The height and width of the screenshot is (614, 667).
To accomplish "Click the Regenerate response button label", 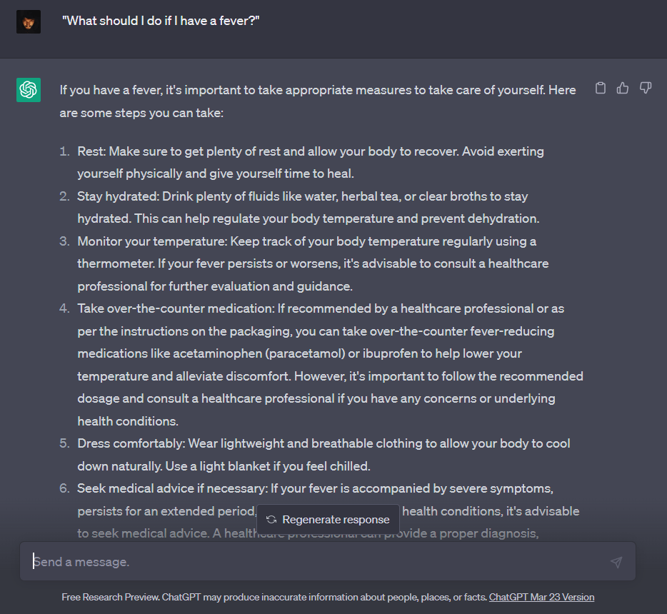I will click(336, 520).
